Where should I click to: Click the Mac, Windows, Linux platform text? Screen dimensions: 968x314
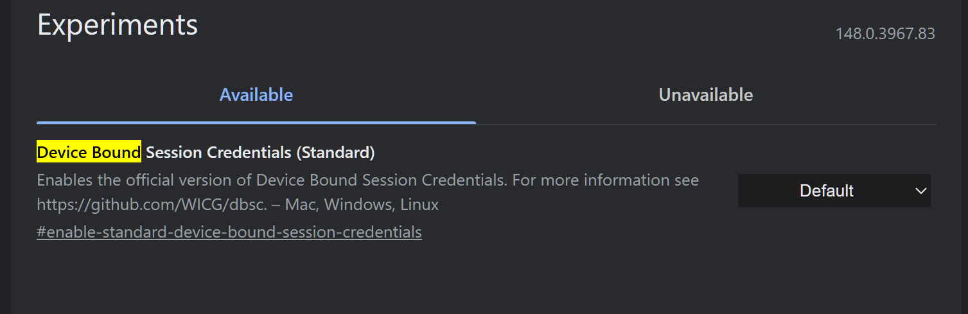362,205
